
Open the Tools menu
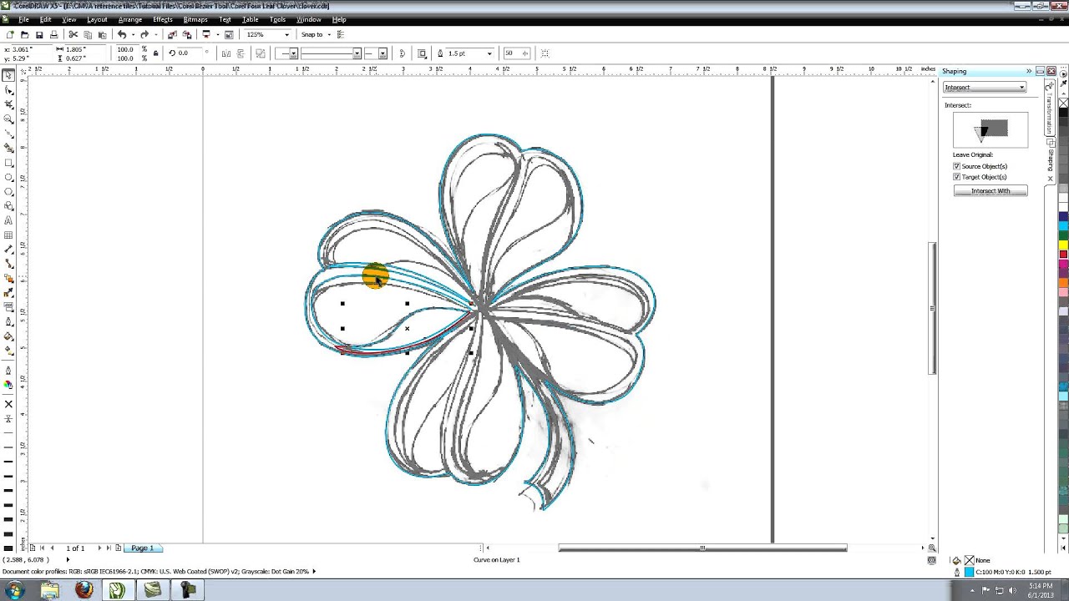coord(278,19)
